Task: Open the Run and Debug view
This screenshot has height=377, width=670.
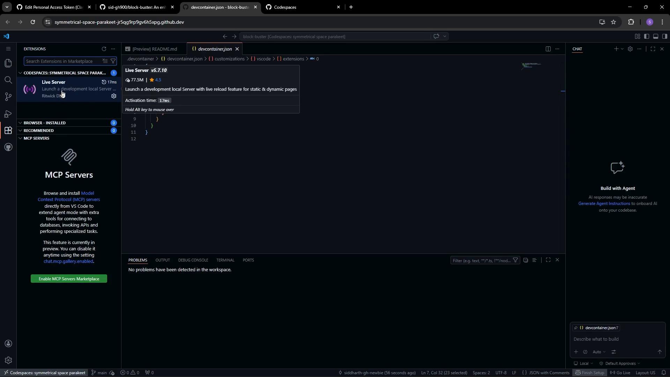Action: (x=8, y=114)
